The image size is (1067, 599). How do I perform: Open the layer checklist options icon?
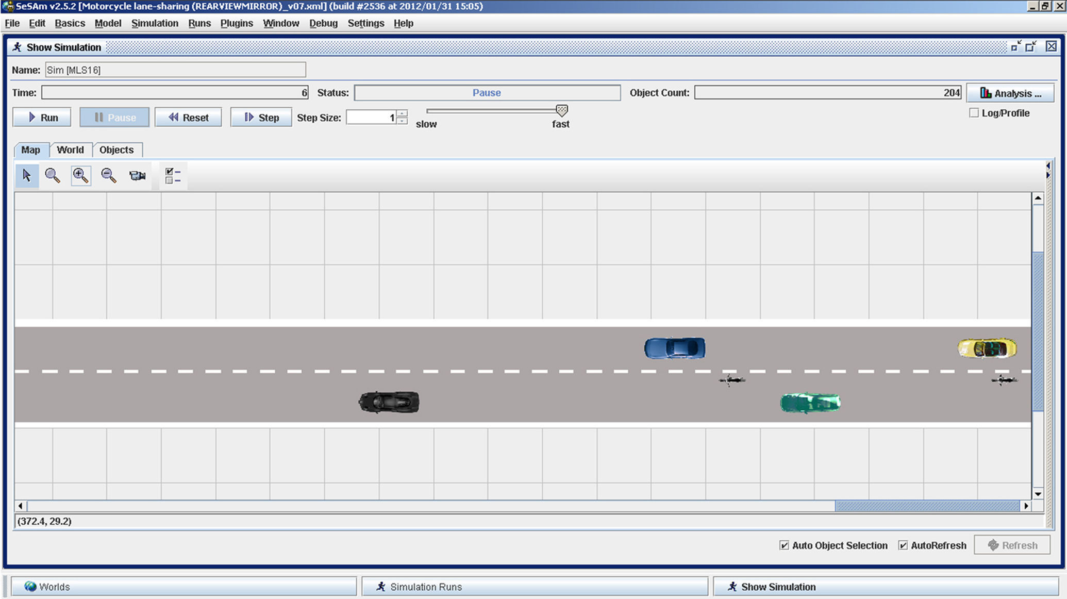pos(173,176)
